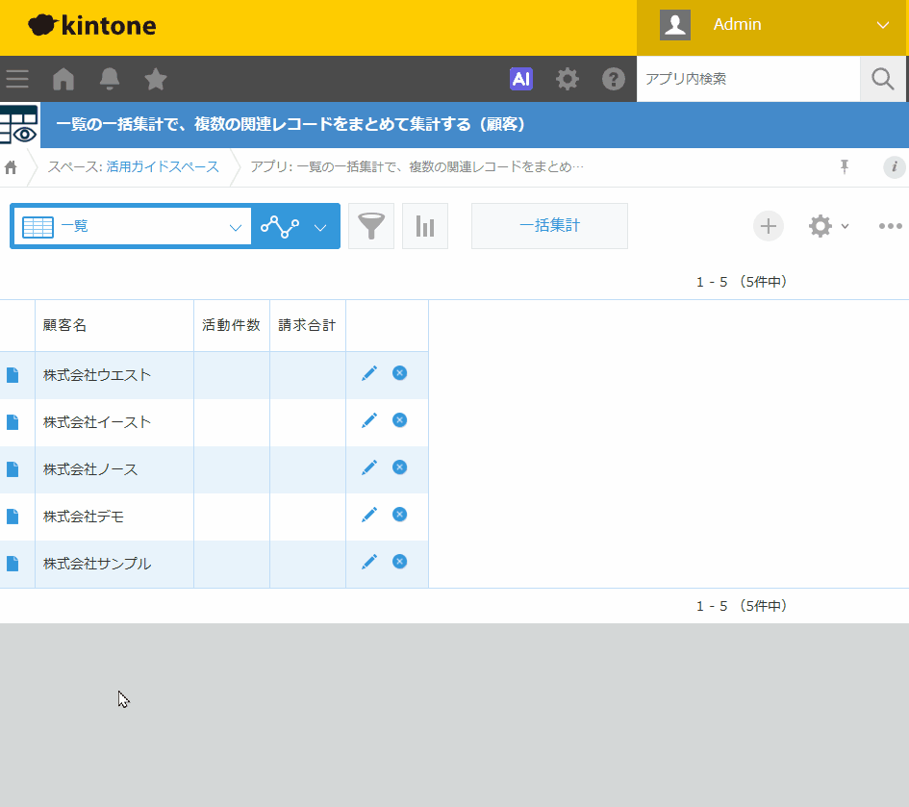Open details of 株式会社ウエスト record

[13, 375]
